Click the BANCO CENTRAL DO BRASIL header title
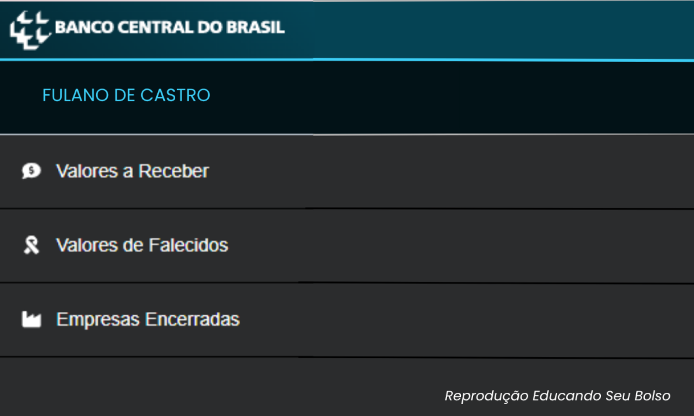Image resolution: width=694 pixels, height=416 pixels. pos(169,28)
